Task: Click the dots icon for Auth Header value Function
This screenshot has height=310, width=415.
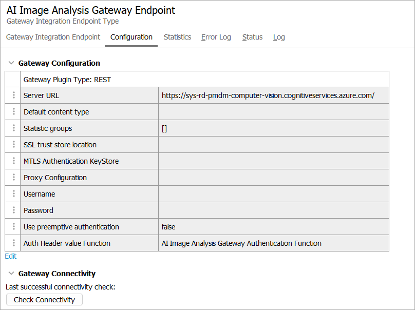Action: 14,243
